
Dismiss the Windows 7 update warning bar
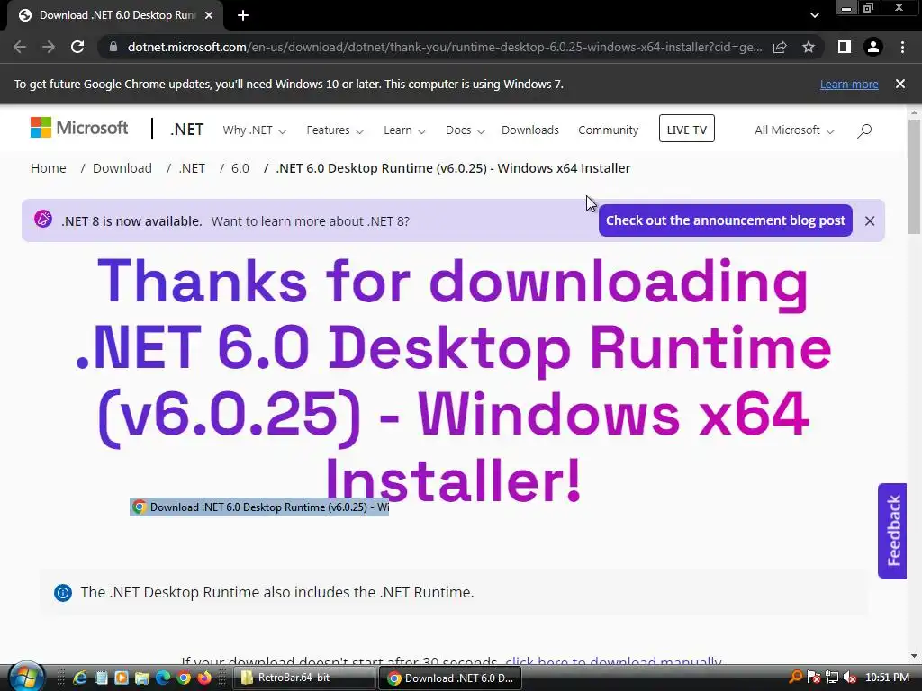(x=900, y=84)
